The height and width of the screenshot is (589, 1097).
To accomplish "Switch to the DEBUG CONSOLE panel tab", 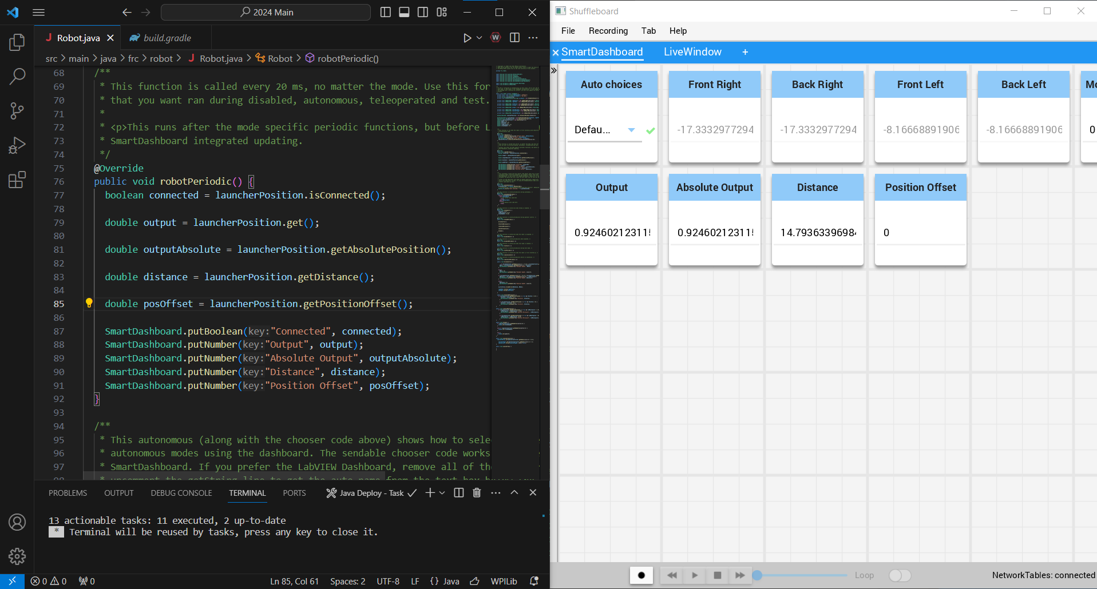I will pyautogui.click(x=181, y=493).
